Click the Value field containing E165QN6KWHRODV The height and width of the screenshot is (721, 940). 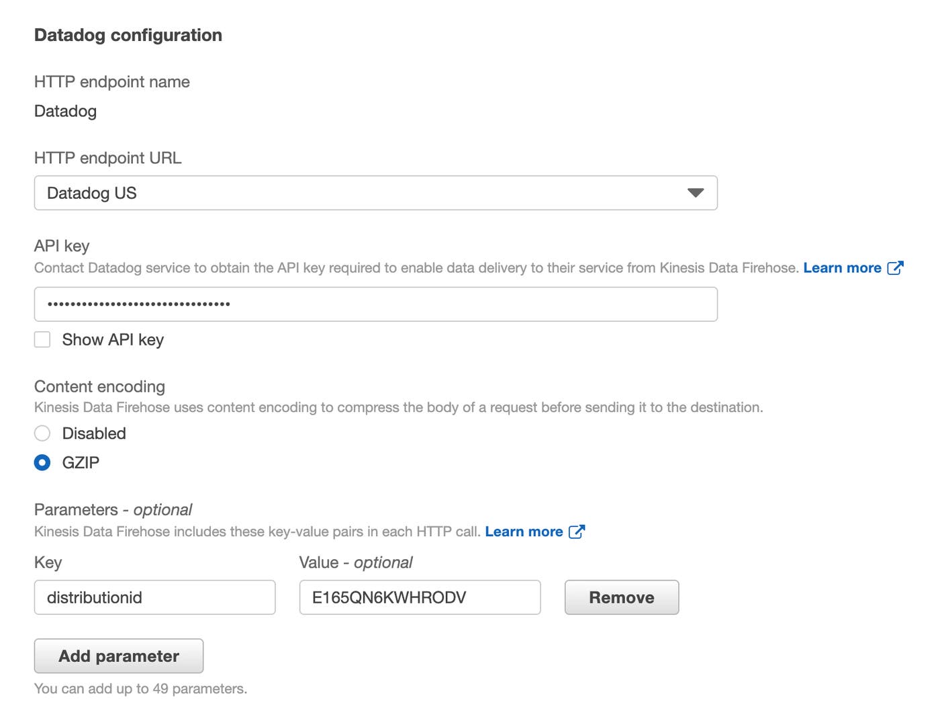(x=420, y=597)
